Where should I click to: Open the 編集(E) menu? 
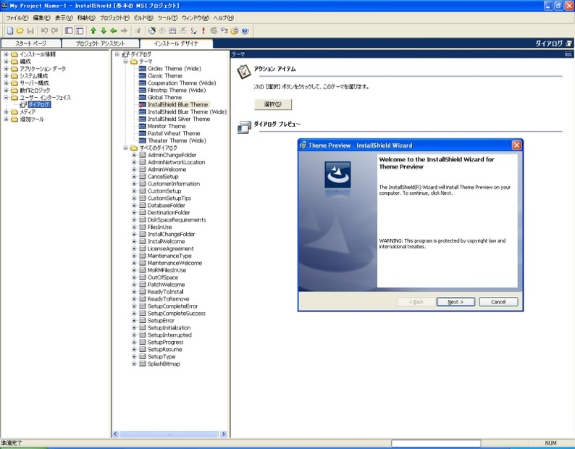coord(41,18)
